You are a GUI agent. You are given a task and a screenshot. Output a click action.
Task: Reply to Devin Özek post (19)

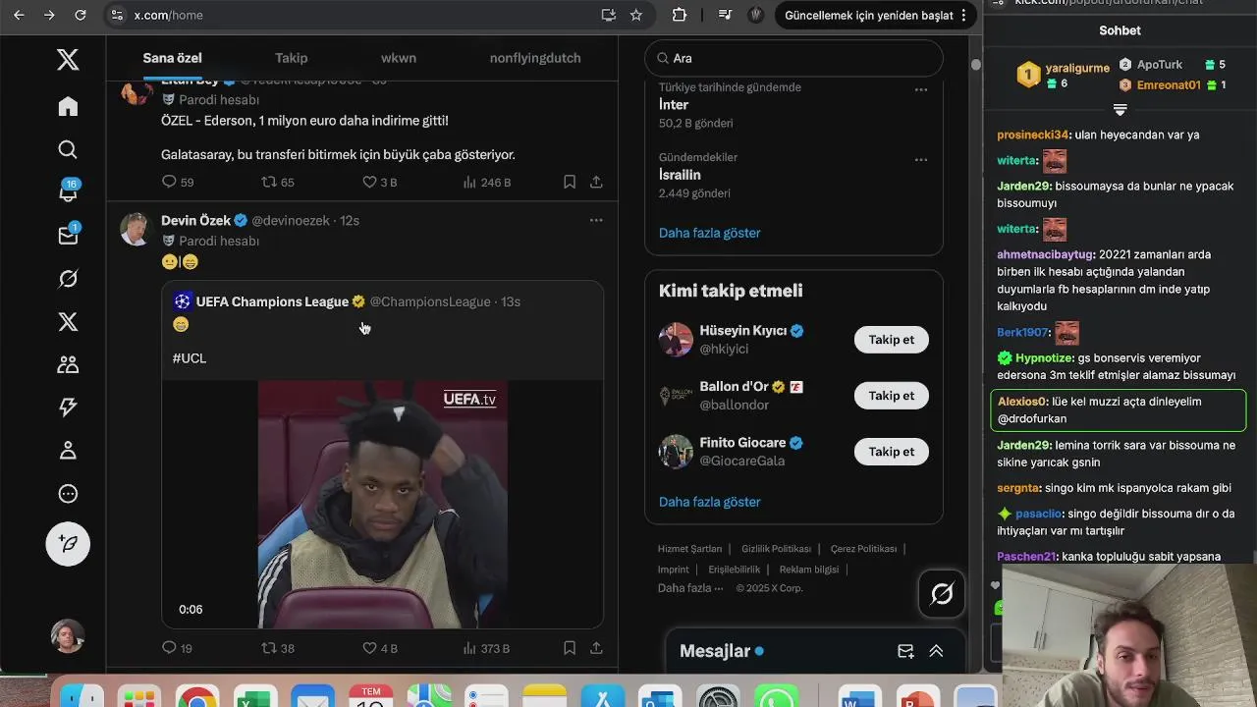point(177,648)
